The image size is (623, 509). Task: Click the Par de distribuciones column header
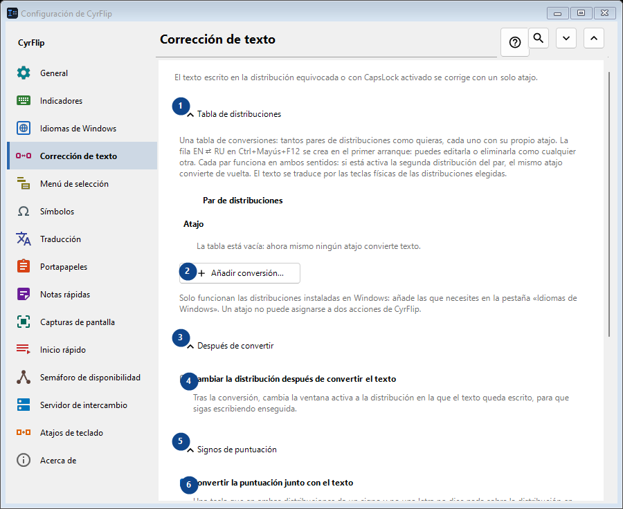tap(243, 201)
